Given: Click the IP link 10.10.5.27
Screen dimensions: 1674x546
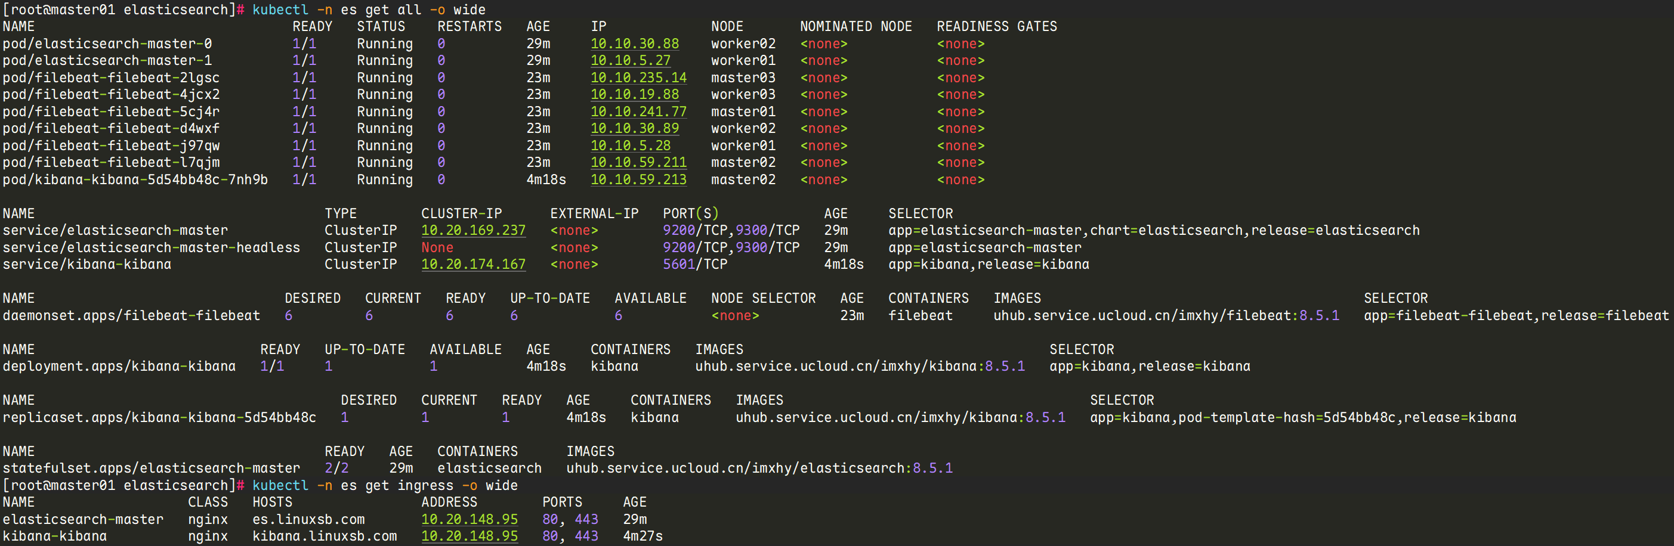Looking at the screenshot, I should (630, 60).
